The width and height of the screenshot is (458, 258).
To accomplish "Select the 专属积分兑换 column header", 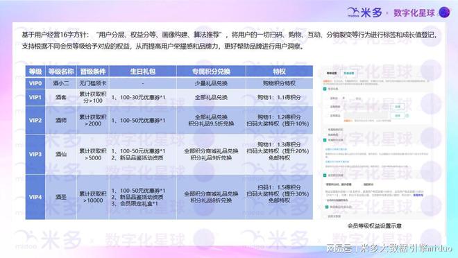I will pos(211,71).
